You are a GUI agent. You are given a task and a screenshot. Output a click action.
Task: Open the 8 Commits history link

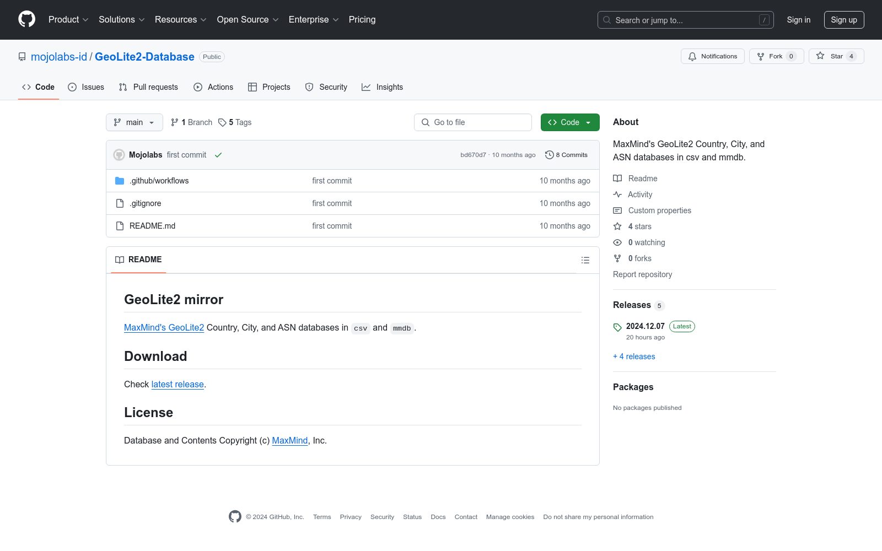566,155
